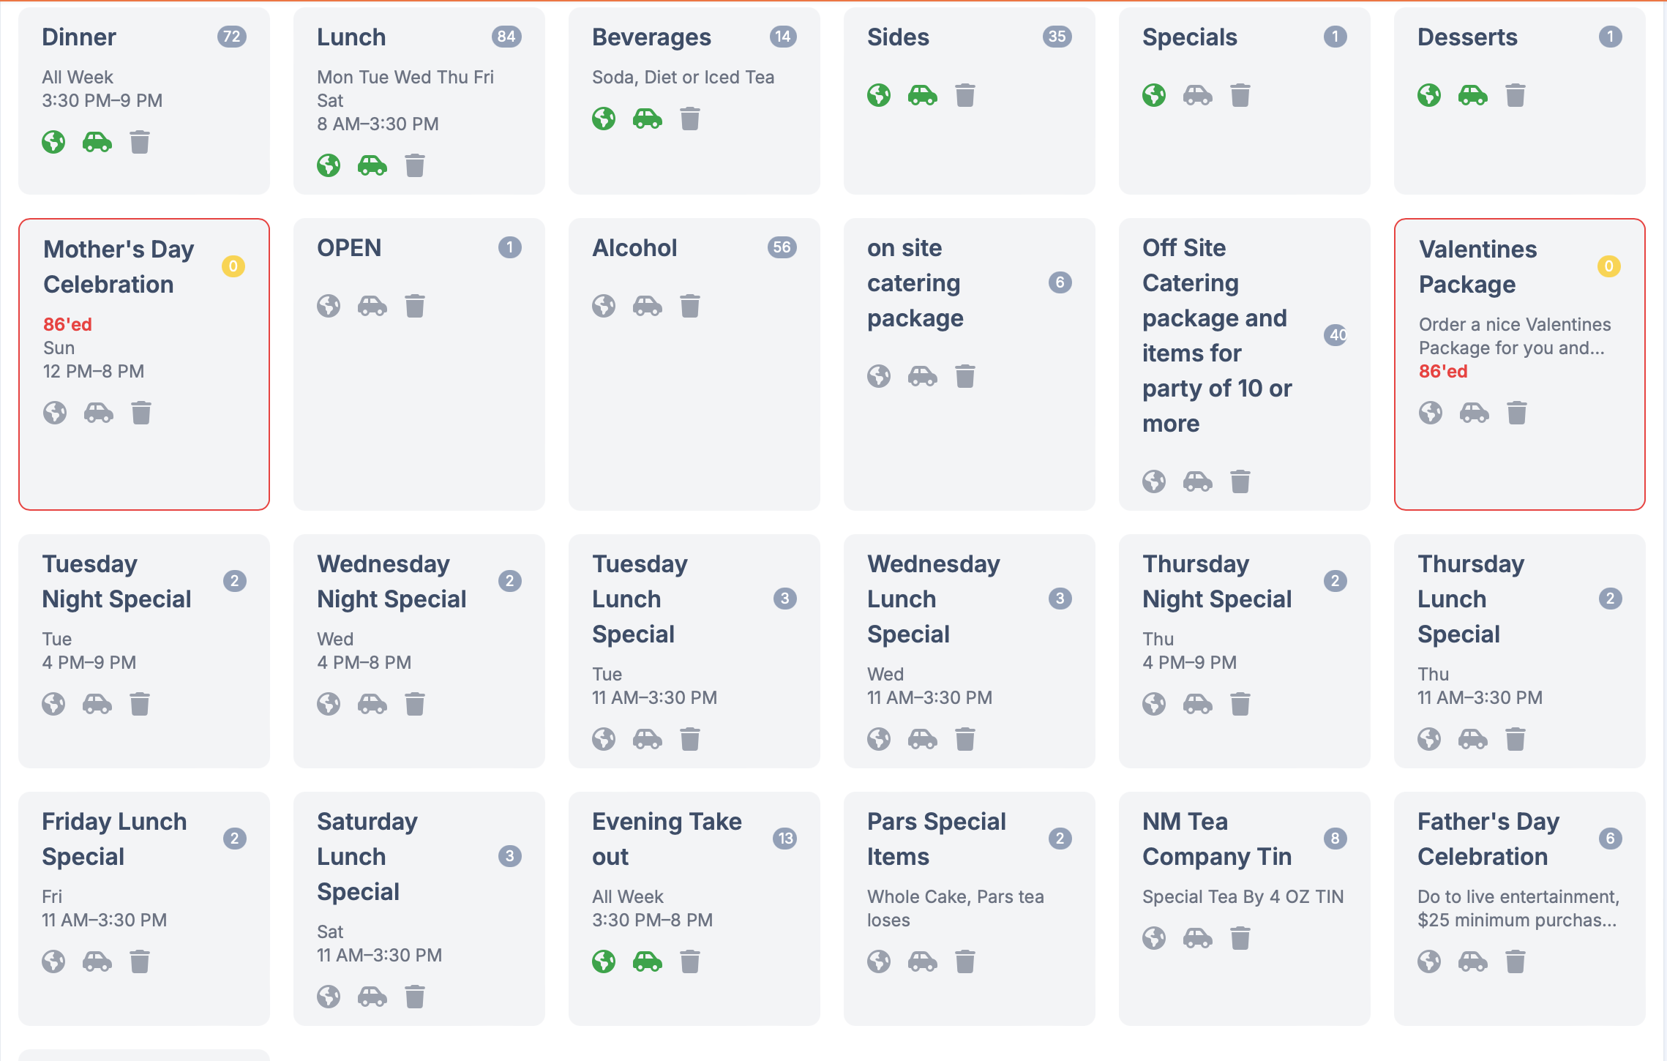Click trash icon on Alcohol card
The width and height of the screenshot is (1667, 1061).
point(690,306)
